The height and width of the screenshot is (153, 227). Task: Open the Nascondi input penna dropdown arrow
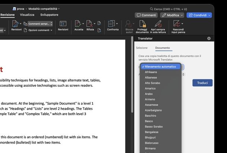point(182,23)
